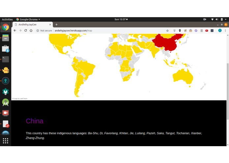Click the screen recording indicator in top bar
This screenshot has width=229, height=163.
(205, 19)
